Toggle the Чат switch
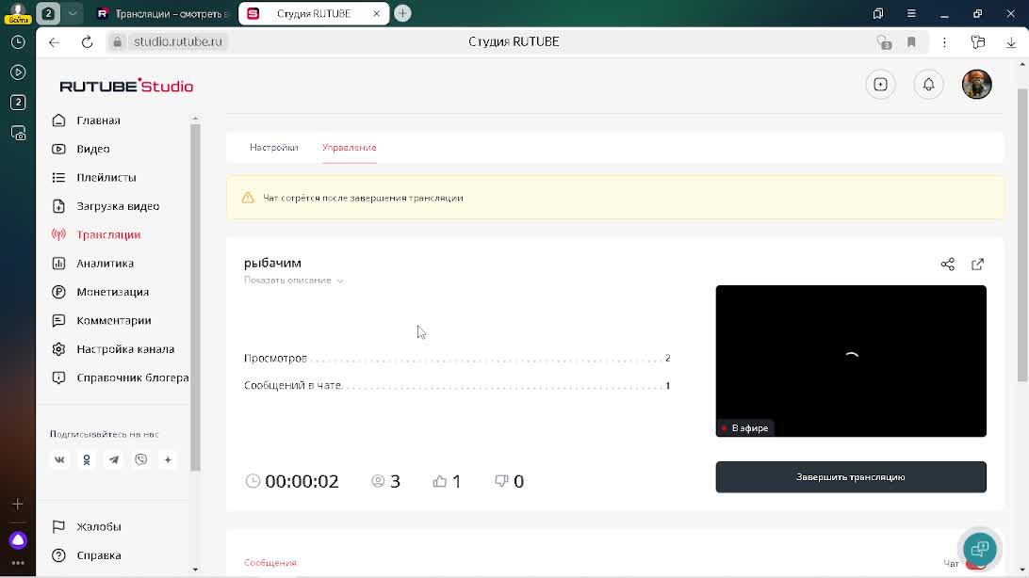1029x578 pixels. (975, 564)
